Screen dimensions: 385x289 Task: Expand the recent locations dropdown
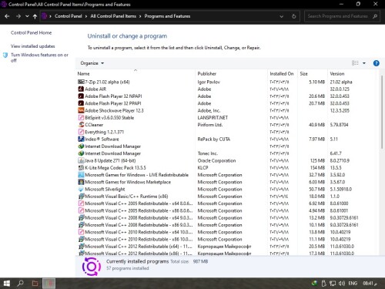coord(27,16)
